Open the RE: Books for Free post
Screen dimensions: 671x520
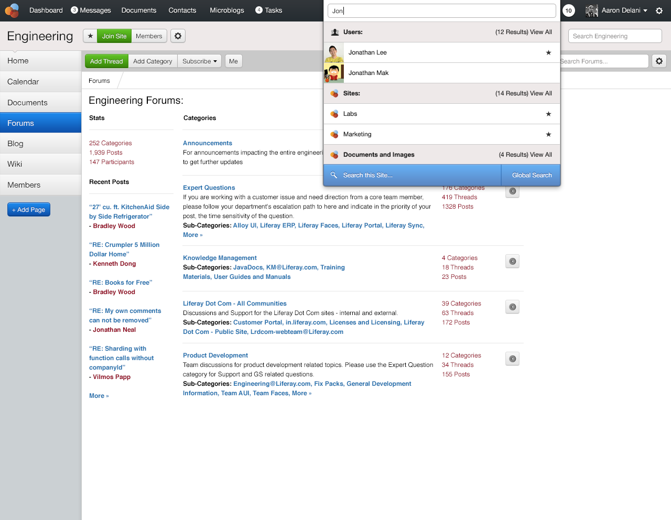tap(121, 283)
